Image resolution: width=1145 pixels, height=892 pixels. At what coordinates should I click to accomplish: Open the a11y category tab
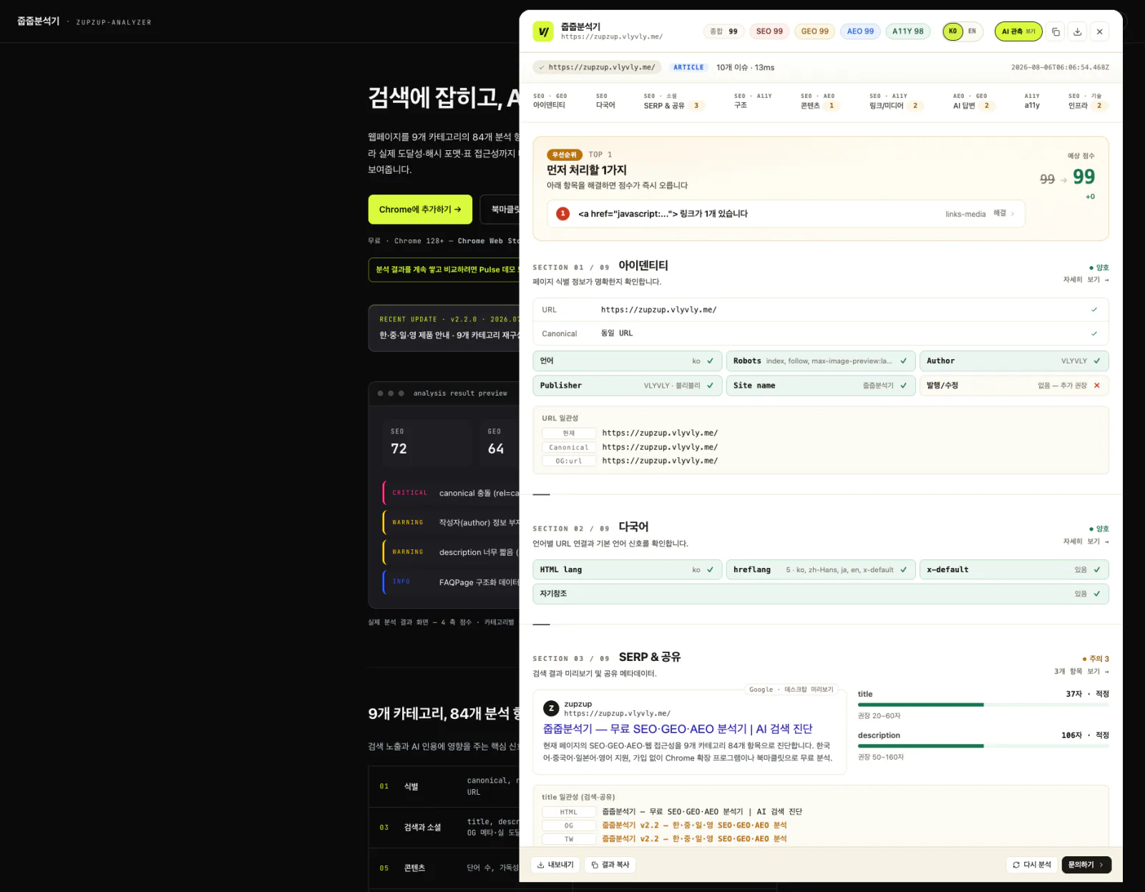[1032, 101]
